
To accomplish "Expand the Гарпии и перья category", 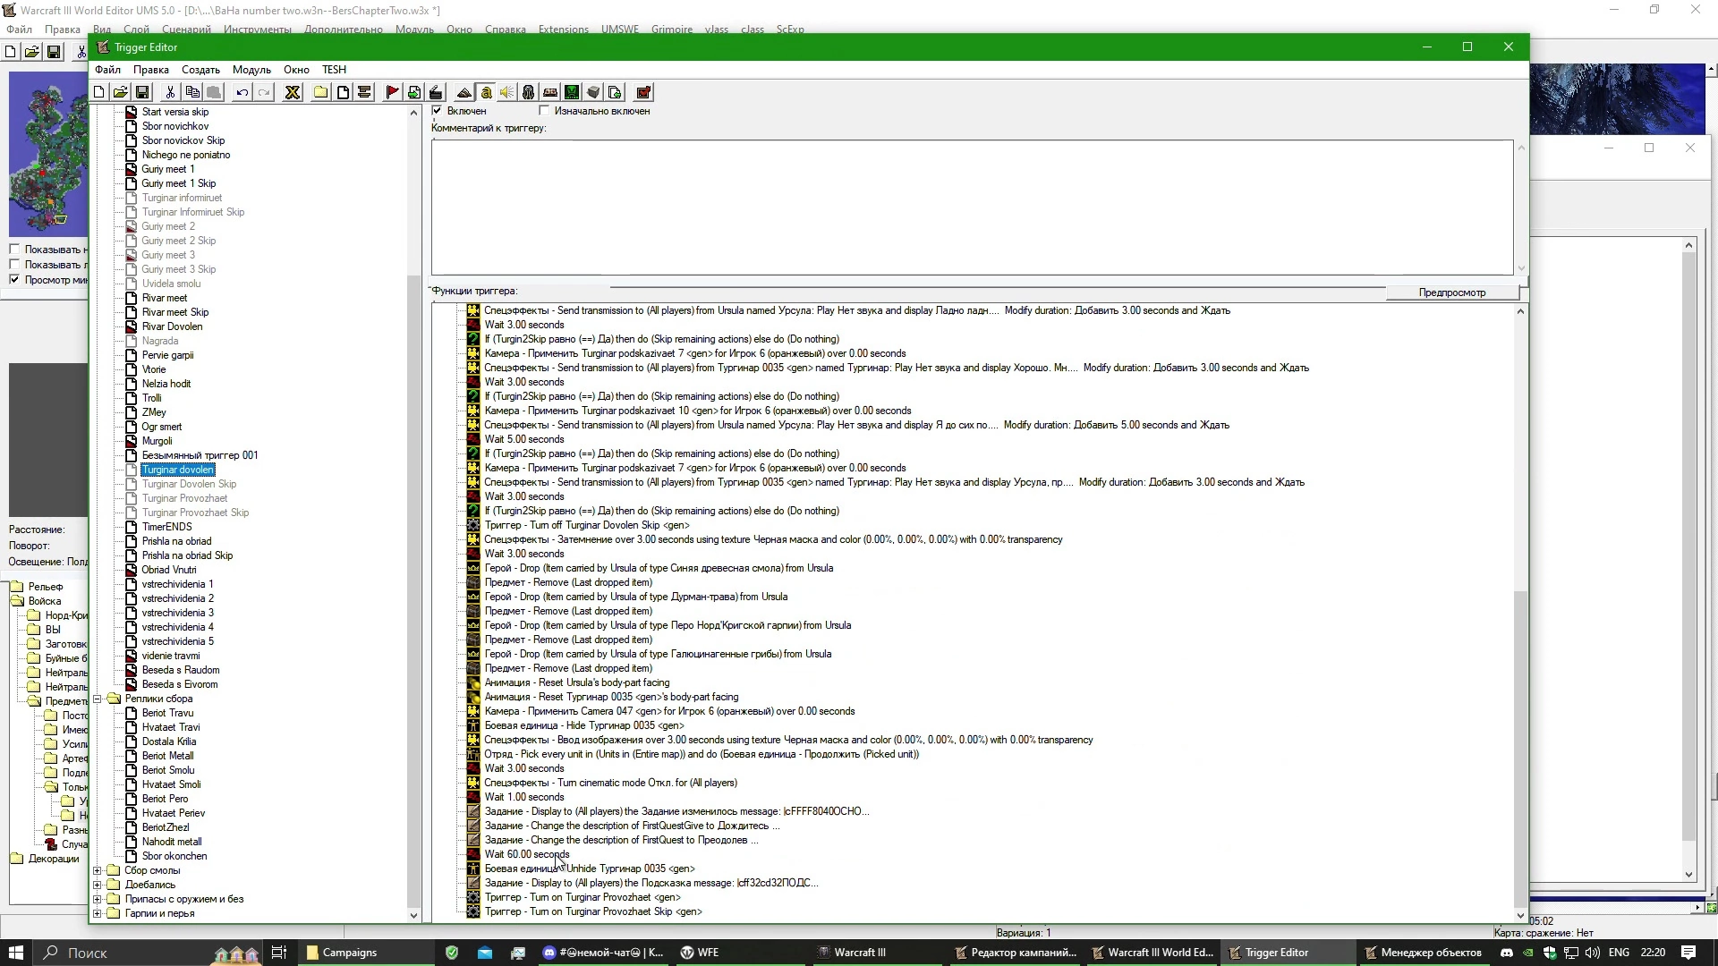I will [98, 913].
